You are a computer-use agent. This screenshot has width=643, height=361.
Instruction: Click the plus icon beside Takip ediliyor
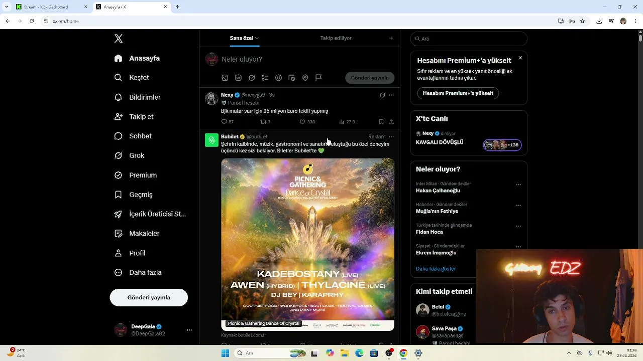tap(391, 38)
